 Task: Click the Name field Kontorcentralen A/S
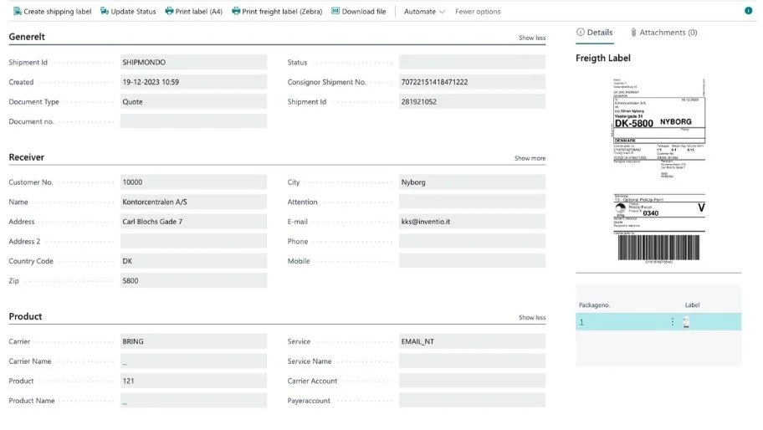[x=193, y=202]
